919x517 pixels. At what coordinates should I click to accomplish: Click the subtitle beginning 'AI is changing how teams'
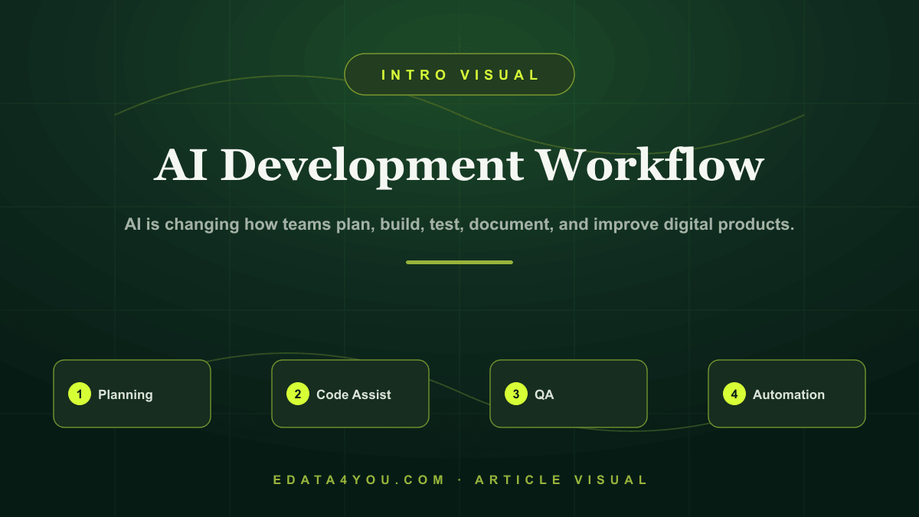pos(459,225)
